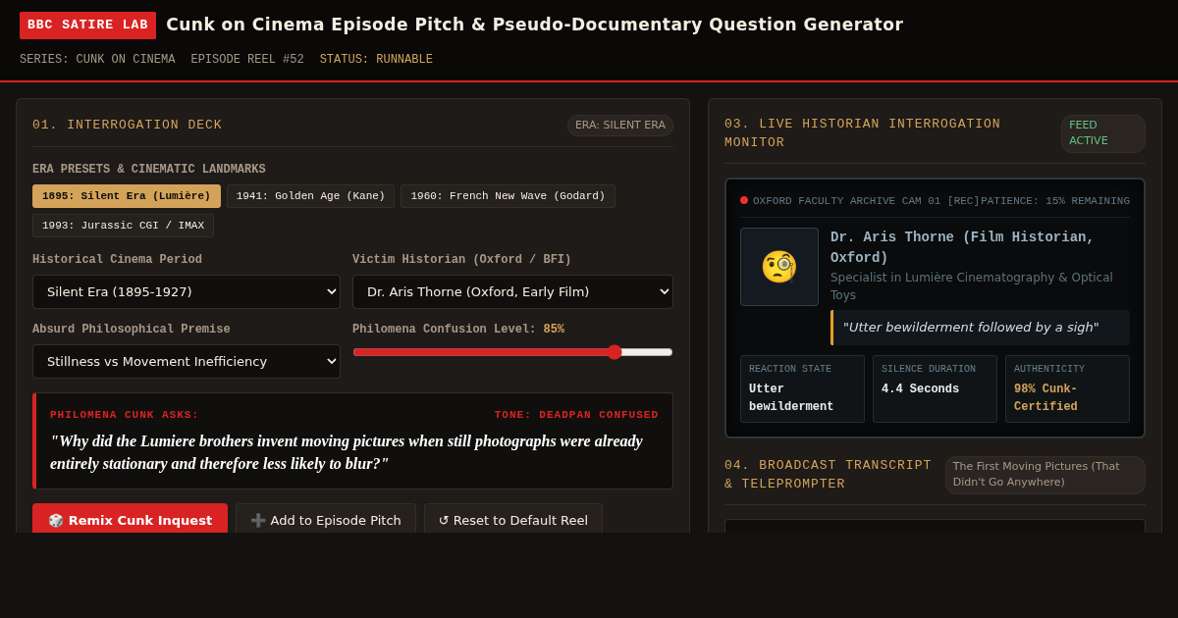1178x618 pixels.
Task: Click the STATUS: RUNNABLE label
Action: [x=376, y=60]
